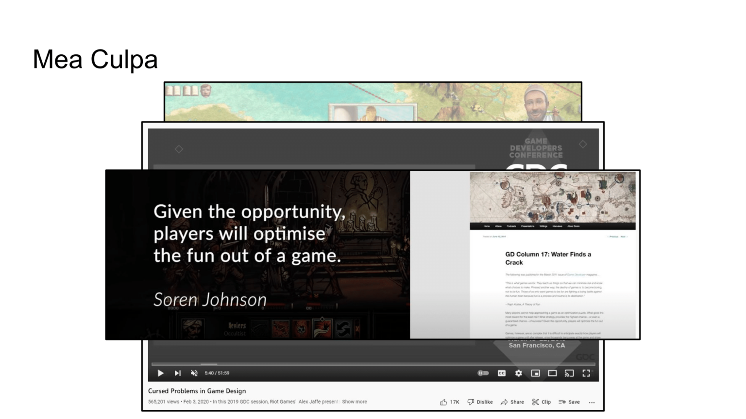Switch to theater mode

click(552, 373)
